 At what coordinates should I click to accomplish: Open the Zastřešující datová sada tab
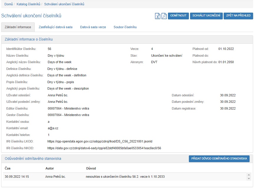(x=55, y=27)
